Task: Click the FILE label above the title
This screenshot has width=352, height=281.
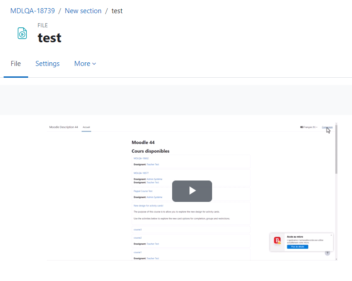Action: point(43,25)
